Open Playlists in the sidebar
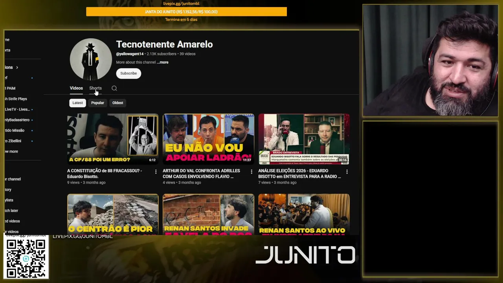 click(9, 200)
